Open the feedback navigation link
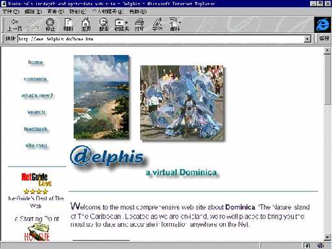 pyautogui.click(x=36, y=129)
